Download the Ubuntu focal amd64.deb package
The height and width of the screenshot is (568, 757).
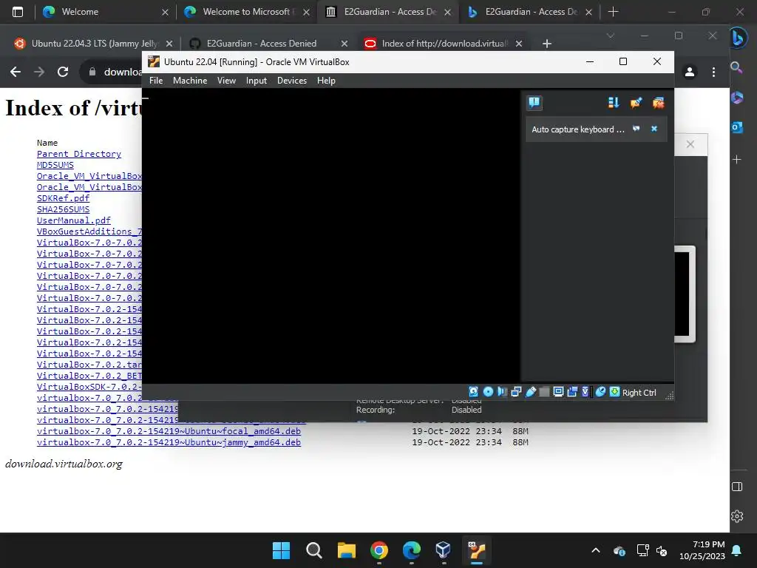tap(169, 431)
